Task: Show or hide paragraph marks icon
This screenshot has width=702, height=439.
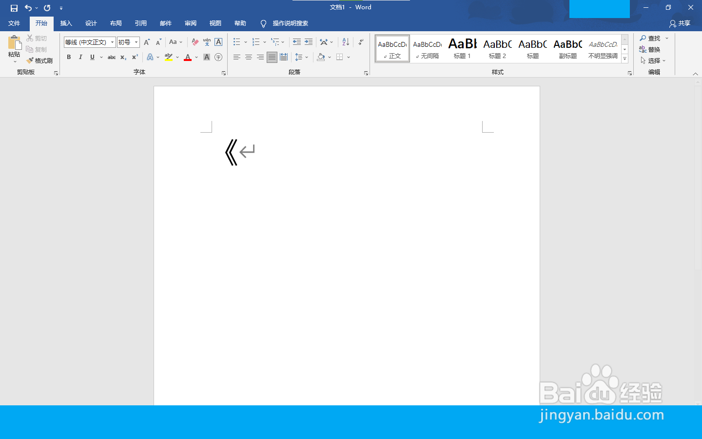Action: click(x=361, y=42)
